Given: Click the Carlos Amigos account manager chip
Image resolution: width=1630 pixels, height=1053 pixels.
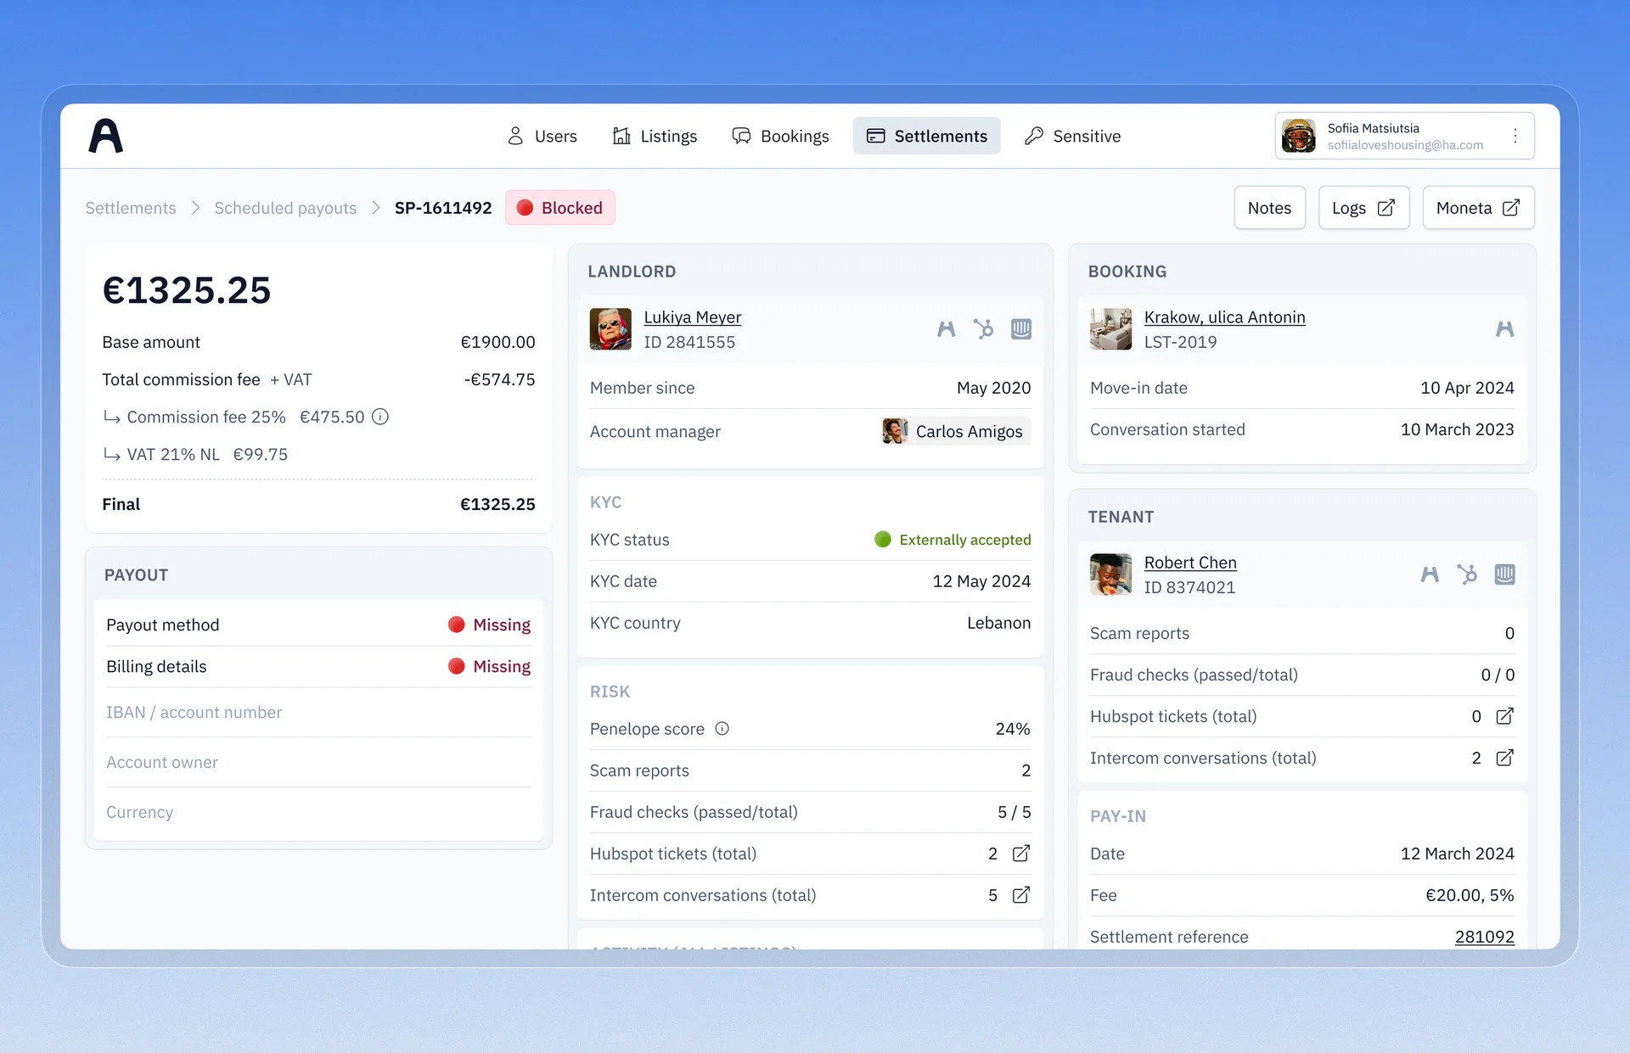Looking at the screenshot, I should click(x=955, y=431).
